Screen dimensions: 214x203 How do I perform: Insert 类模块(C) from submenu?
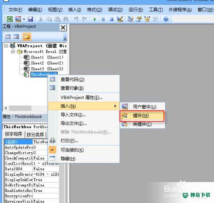(143, 124)
